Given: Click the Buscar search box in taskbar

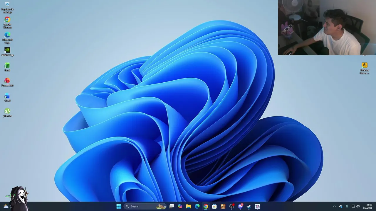Looking at the screenshot, I should (145, 206).
